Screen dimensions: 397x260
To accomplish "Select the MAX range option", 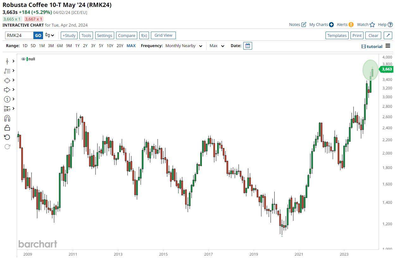I will 131,46.
